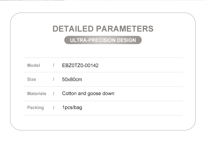This screenshot has height=143, width=206.
Task: Click the slash separator after Materials
Action: click(x=54, y=93)
